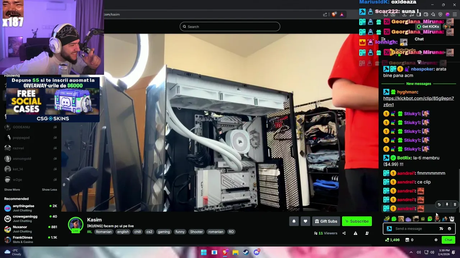The width and height of the screenshot is (460, 258).
Task: Open Steam from the taskbar
Action: pos(246,252)
